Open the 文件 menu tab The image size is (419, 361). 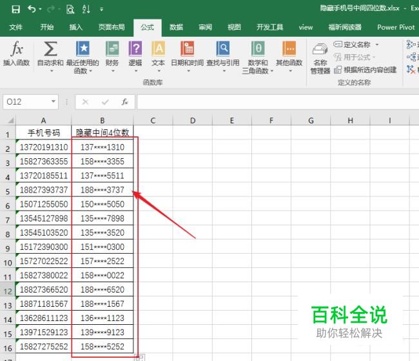15,27
